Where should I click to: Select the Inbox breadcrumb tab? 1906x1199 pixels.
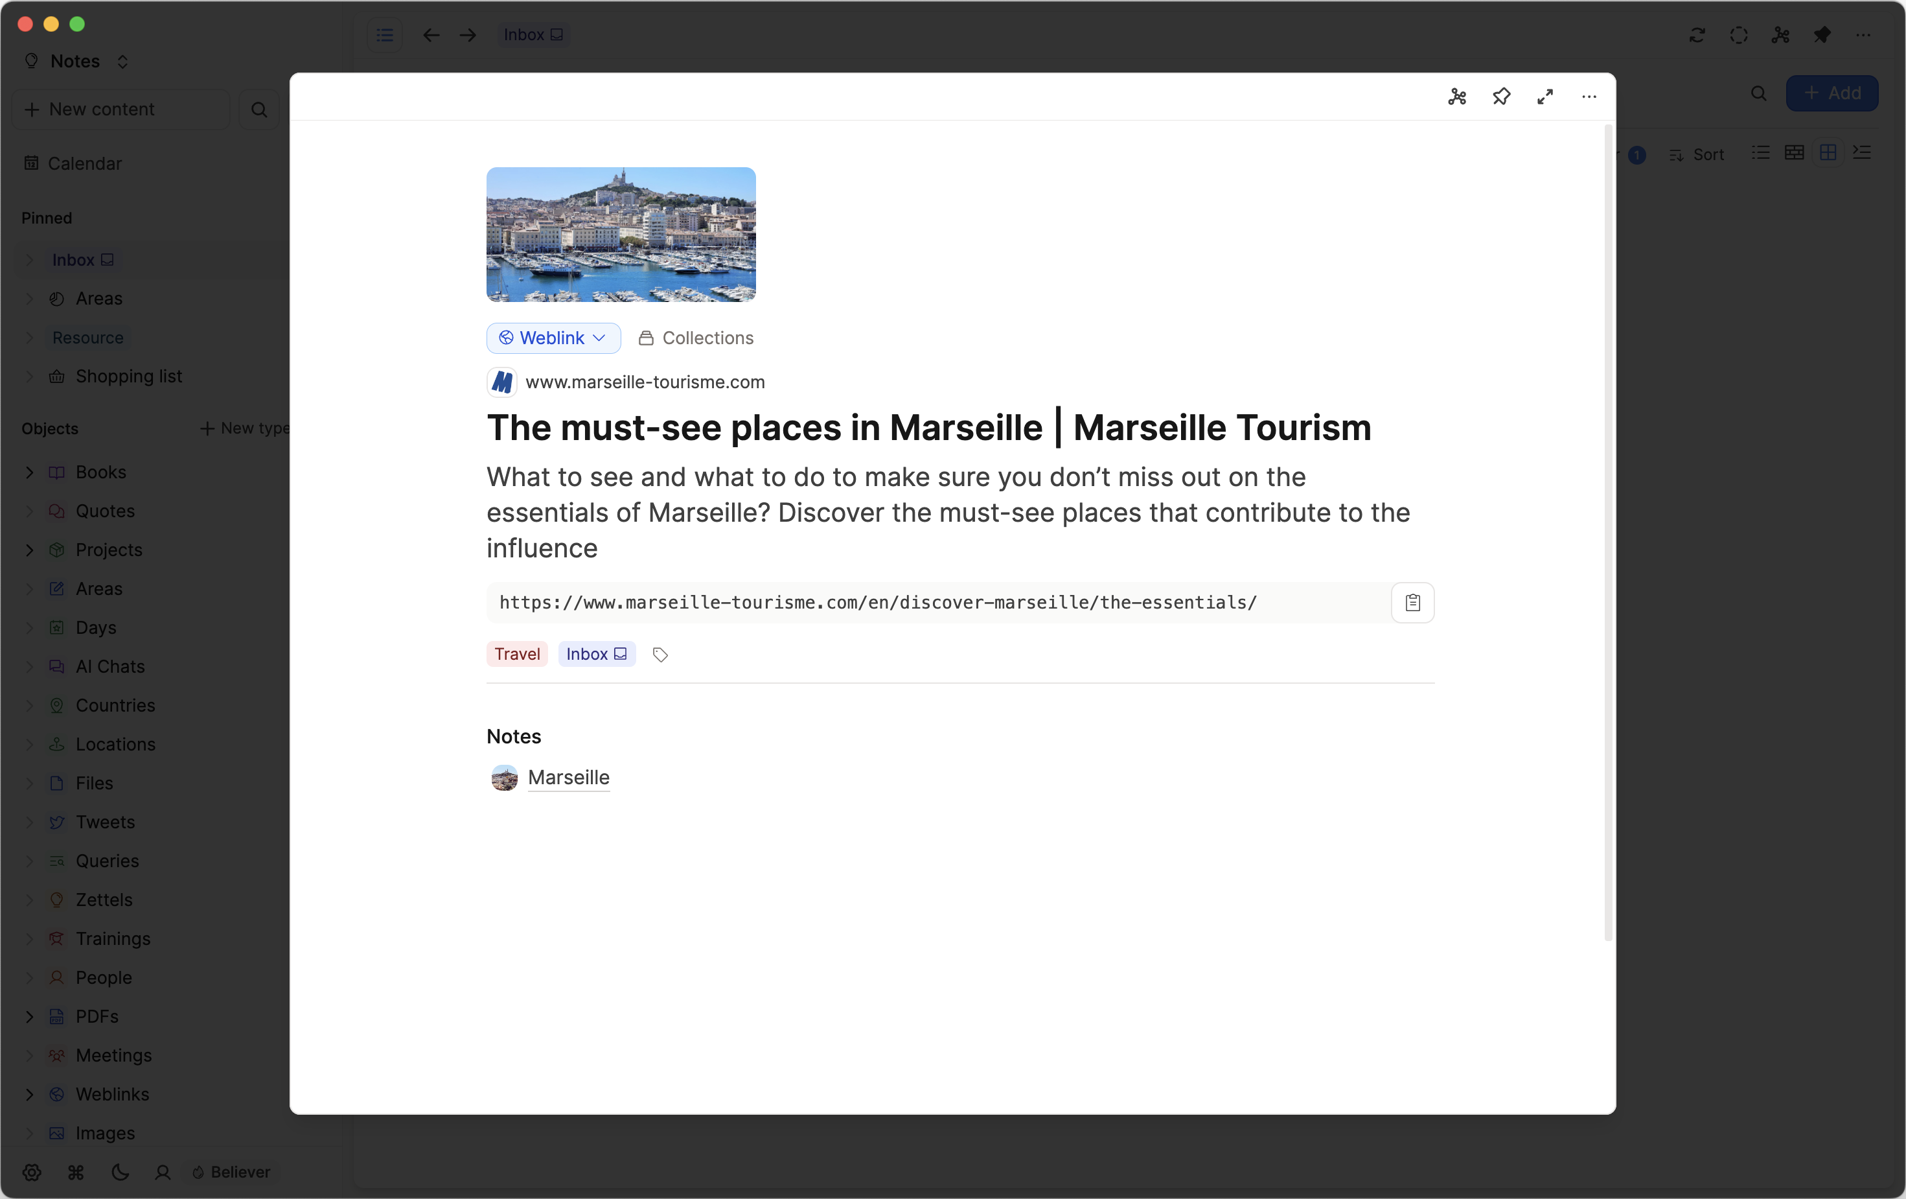pyautogui.click(x=533, y=35)
